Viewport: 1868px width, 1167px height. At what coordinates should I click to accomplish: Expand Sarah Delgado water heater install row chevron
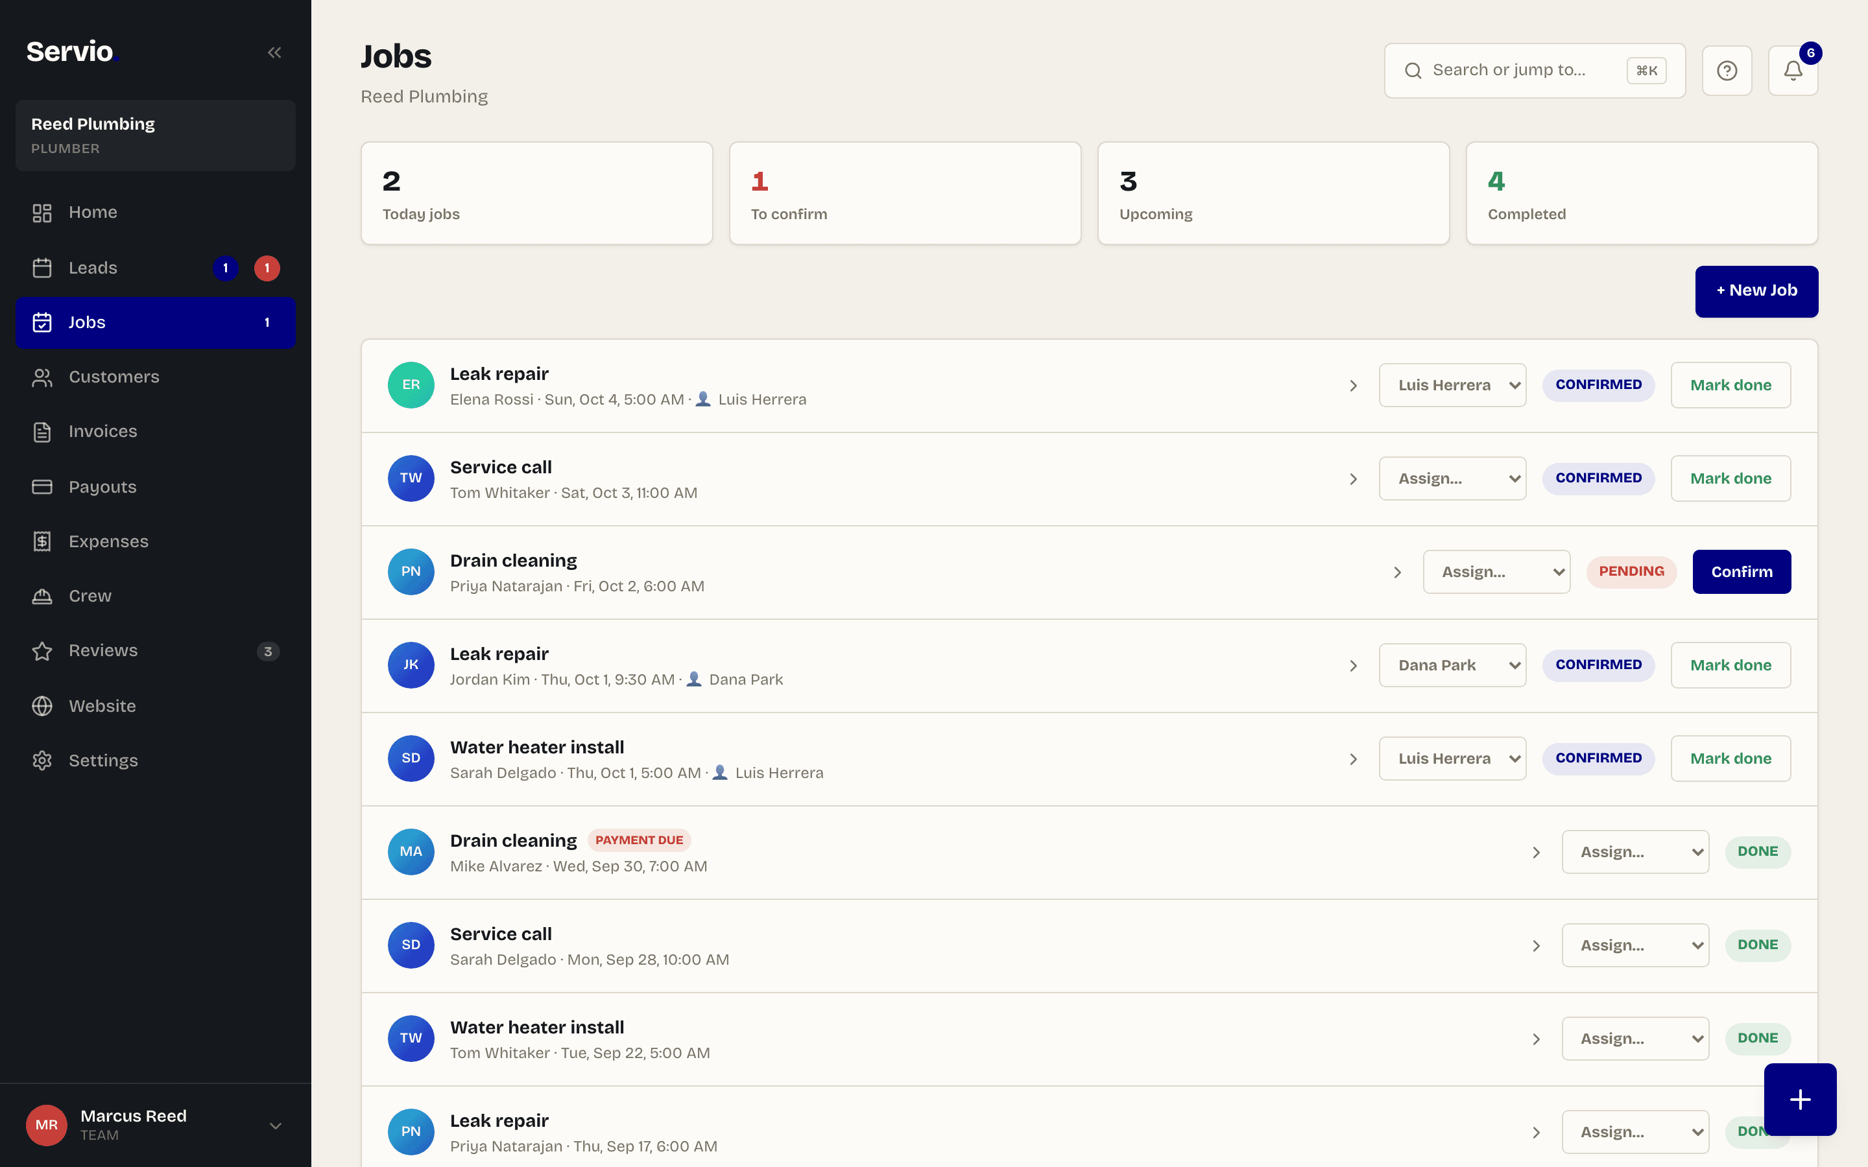click(x=1353, y=759)
